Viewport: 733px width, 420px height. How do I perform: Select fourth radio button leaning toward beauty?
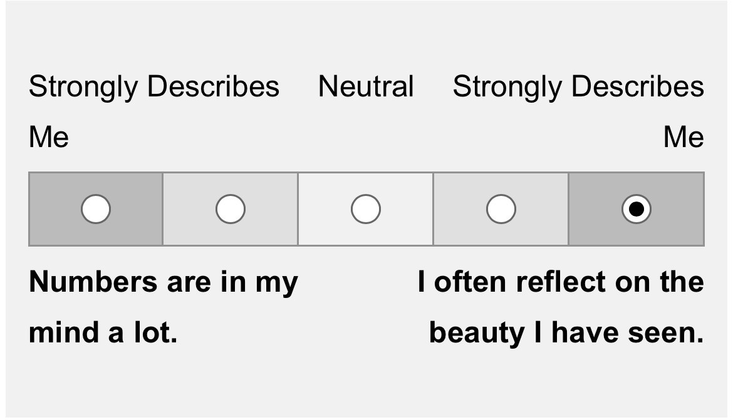tap(501, 209)
